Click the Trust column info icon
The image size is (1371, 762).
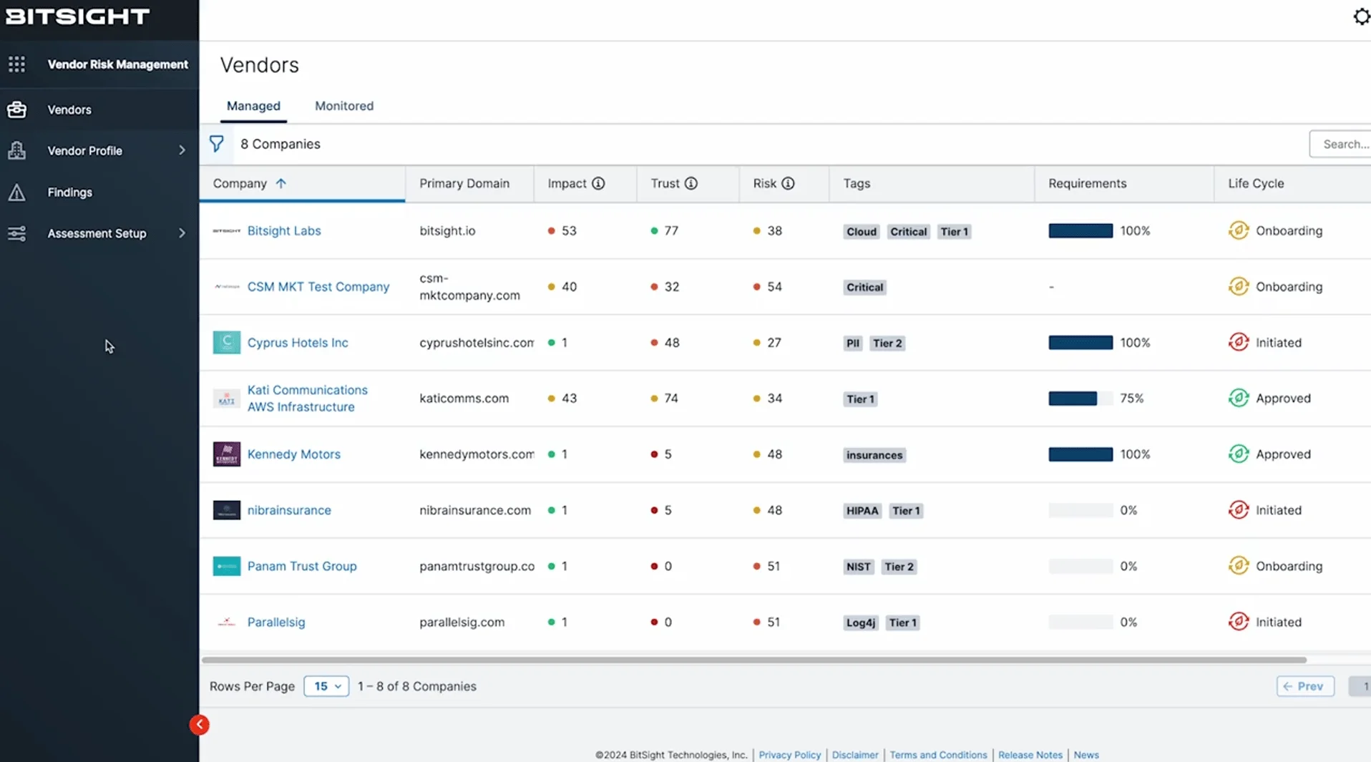tap(691, 183)
